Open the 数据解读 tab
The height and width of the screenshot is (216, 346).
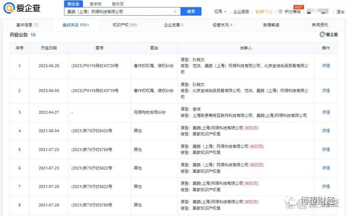272,24
